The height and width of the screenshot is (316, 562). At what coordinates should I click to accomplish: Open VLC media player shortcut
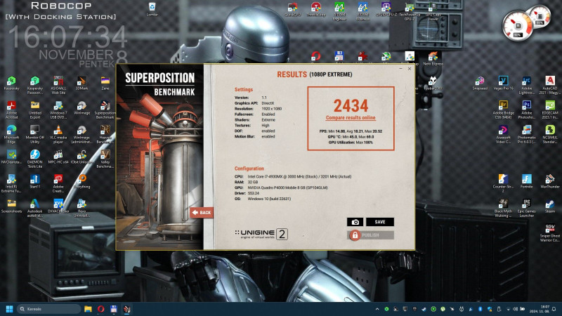(x=58, y=134)
